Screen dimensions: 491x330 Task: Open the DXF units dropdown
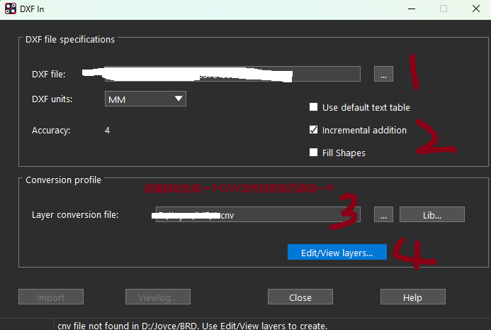[x=145, y=99]
